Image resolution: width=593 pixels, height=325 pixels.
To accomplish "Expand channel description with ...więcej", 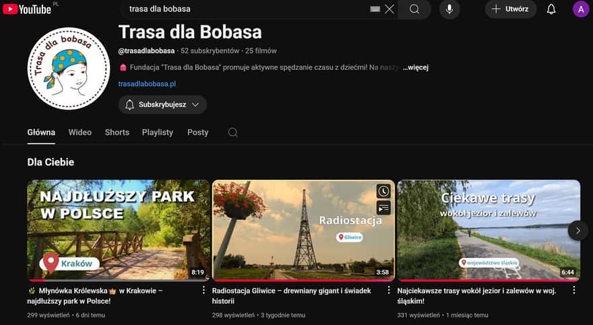I will click(416, 67).
